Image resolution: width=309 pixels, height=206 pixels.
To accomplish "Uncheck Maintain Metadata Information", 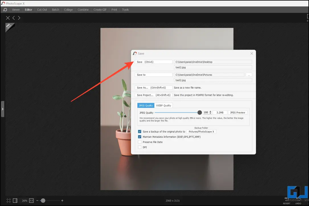I will (140, 137).
